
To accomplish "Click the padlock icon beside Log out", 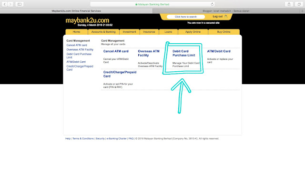I will pyautogui.click(x=225, y=17).
